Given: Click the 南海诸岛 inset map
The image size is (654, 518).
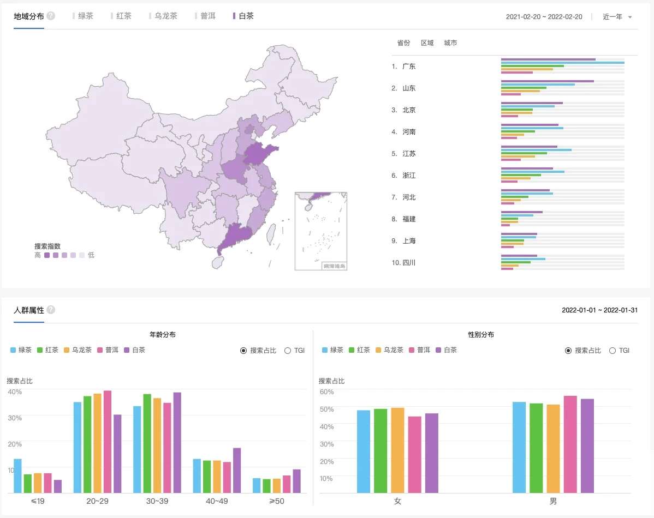Looking at the screenshot, I should 321,231.
